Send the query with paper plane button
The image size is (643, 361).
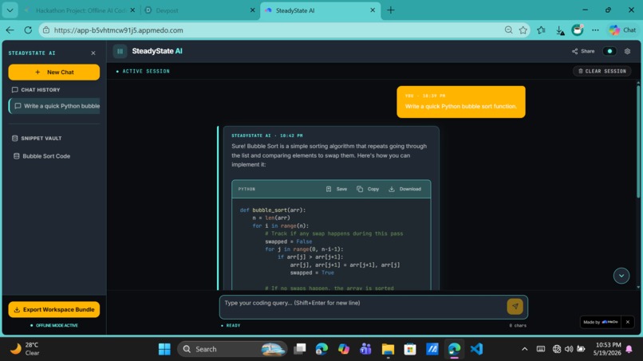[515, 307]
